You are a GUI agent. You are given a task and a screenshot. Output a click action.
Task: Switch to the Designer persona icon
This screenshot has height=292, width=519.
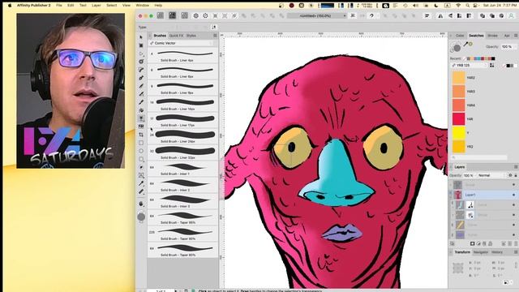click(x=172, y=15)
